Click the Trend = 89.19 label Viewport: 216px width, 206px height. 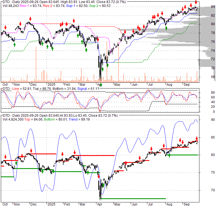(79, 119)
